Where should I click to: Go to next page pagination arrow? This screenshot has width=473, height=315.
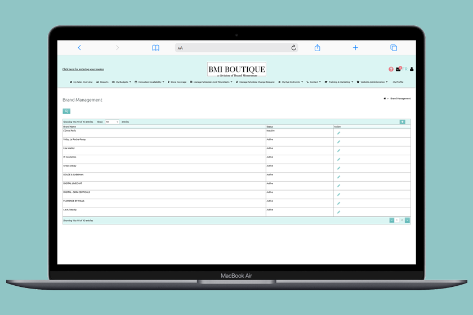(407, 220)
